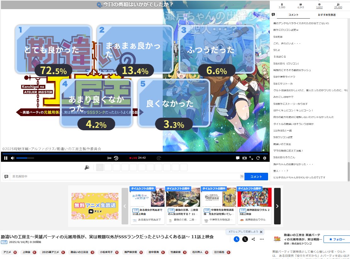The width and height of the screenshot is (350, 259).
Task: Open ある魔女が死ぬまで 11話上映会 card
Action: tap(147, 206)
